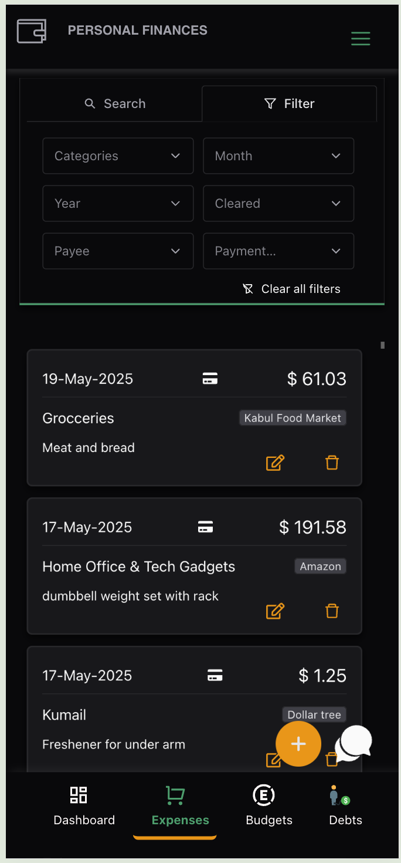
Task: Select the Filter tab
Action: pyautogui.click(x=289, y=103)
